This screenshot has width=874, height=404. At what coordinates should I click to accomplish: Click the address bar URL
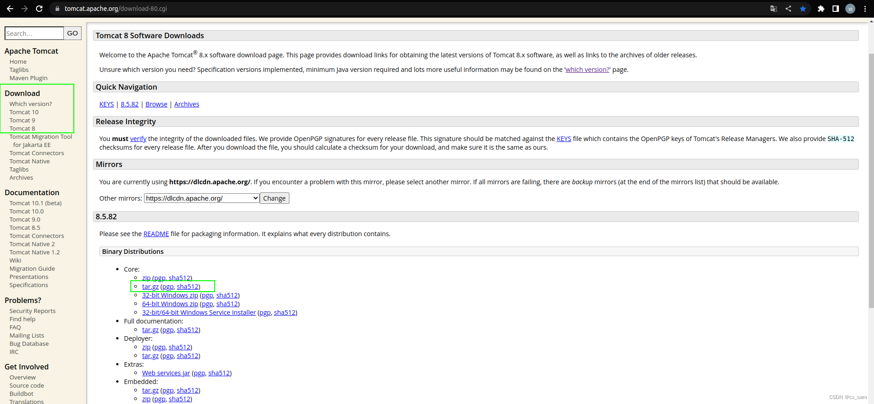(x=116, y=9)
